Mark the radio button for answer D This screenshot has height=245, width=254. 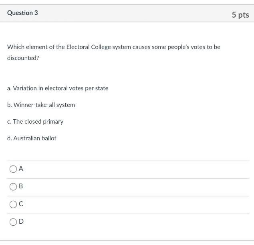tap(13, 222)
